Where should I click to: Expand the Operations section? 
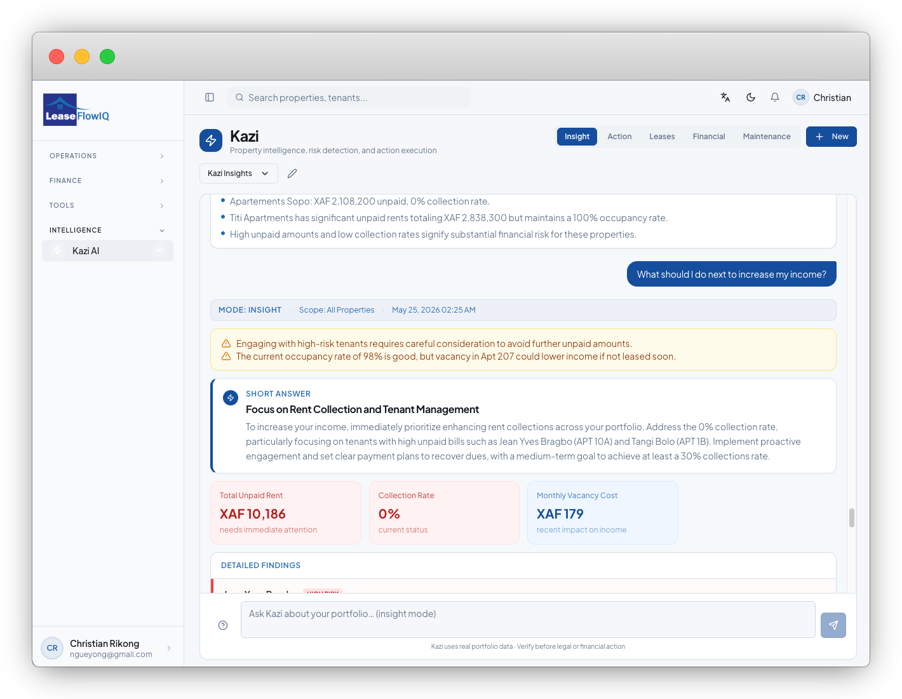coord(107,156)
